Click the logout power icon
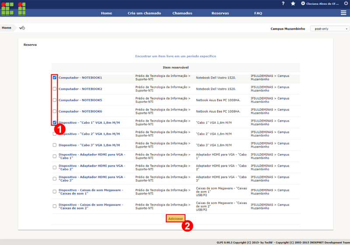 point(346,3)
